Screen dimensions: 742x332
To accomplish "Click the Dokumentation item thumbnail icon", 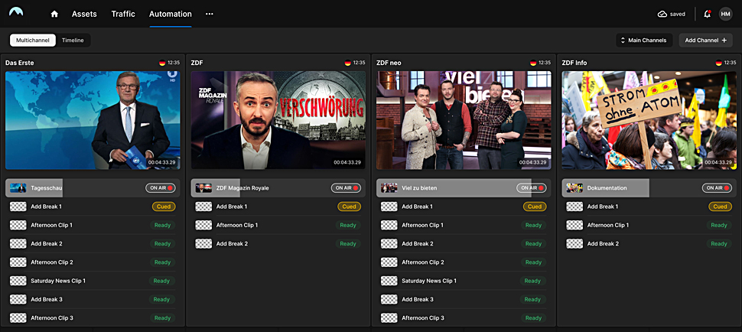I will click(x=574, y=187).
